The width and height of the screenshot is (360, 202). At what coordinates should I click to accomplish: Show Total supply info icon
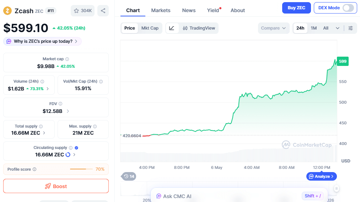(41, 126)
